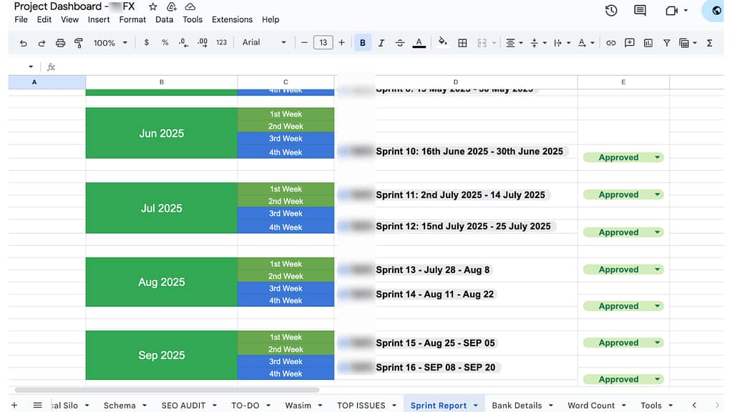Click the Version history clock icon
The image size is (732, 412).
[x=610, y=10]
